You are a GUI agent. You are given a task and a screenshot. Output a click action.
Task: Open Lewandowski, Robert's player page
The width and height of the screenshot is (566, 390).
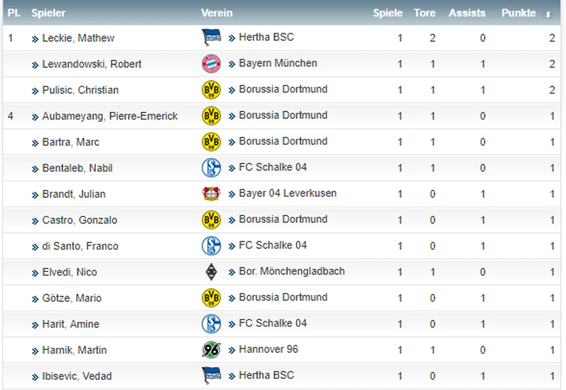coord(91,64)
